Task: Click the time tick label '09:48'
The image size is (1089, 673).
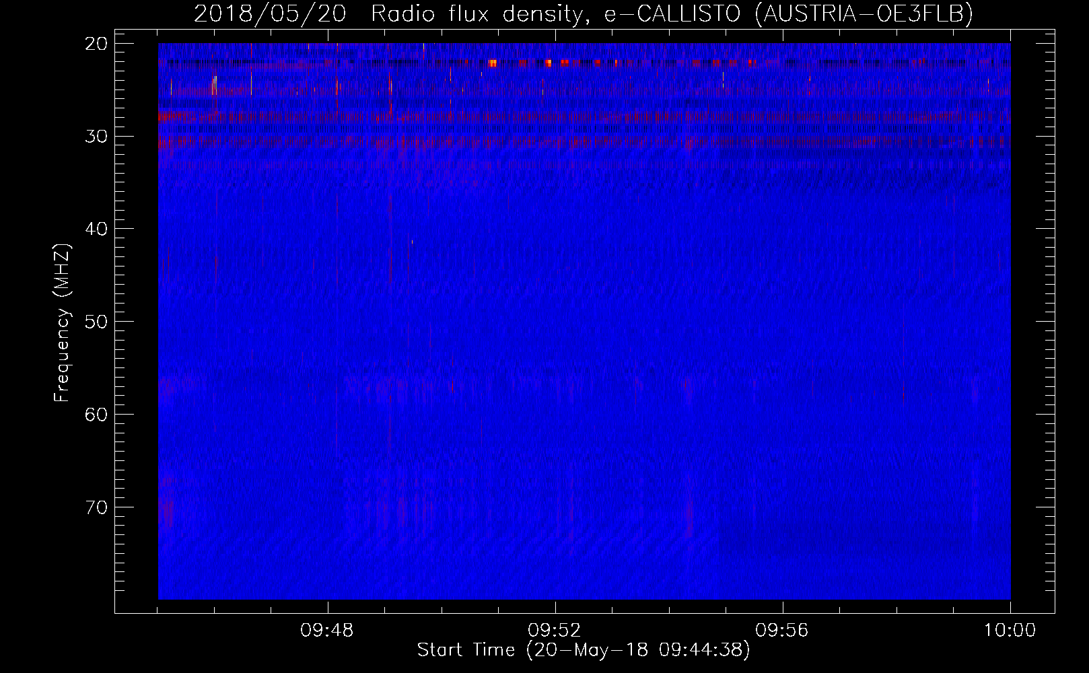Action: (x=327, y=631)
